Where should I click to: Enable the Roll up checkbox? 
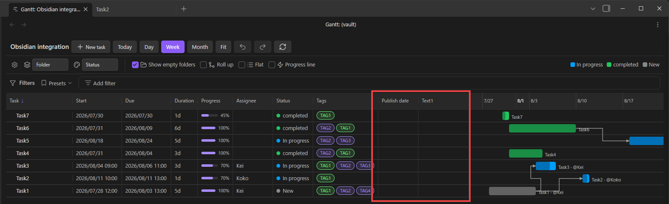click(203, 65)
